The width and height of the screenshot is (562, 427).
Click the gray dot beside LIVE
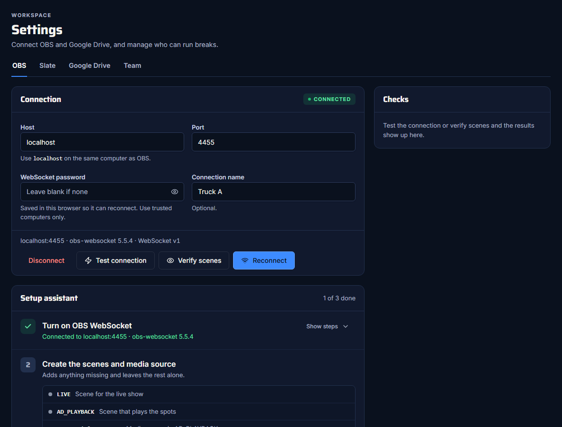coord(50,394)
